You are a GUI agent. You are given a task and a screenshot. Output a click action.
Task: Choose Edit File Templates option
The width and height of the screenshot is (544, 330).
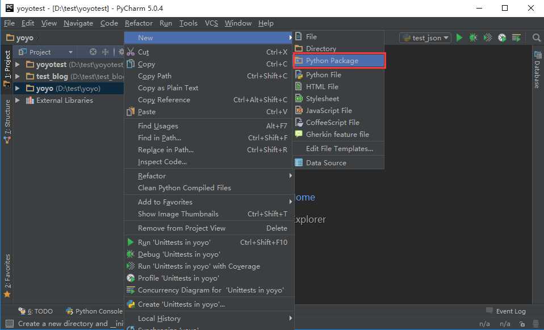[339, 148]
